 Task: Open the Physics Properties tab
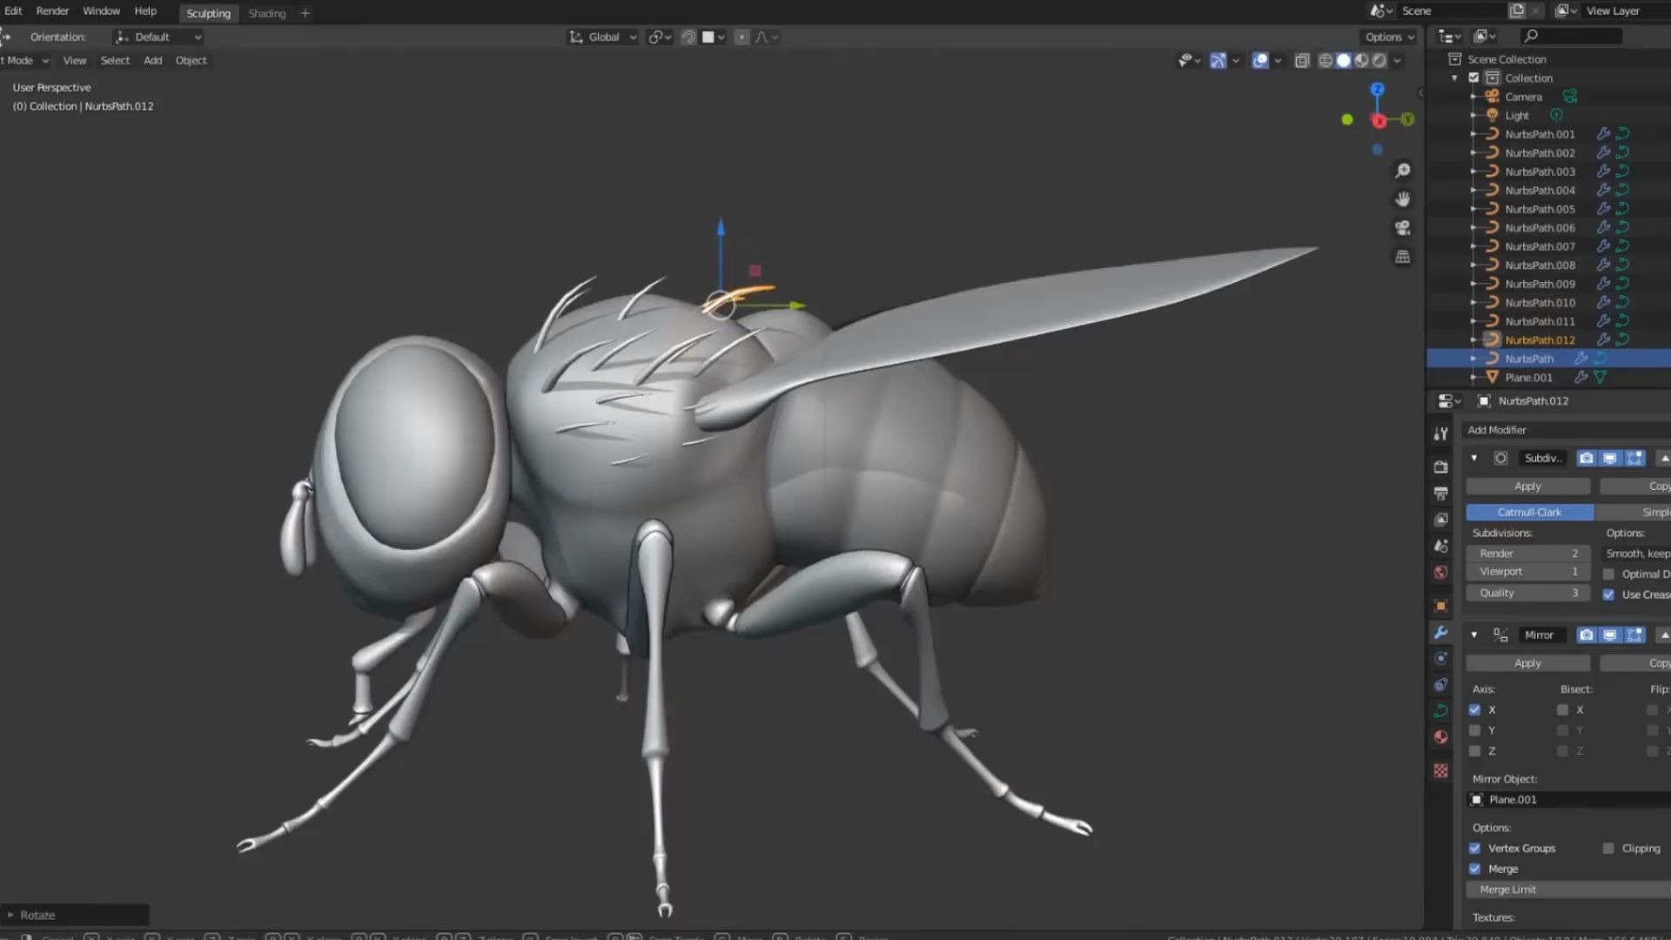pyautogui.click(x=1441, y=685)
